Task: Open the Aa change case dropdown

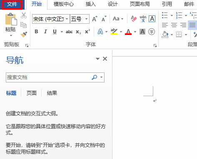Action: click(x=118, y=19)
